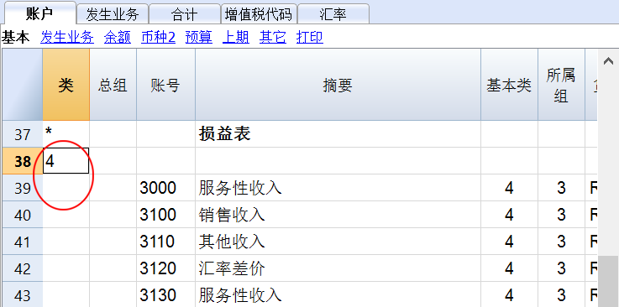Image resolution: width=619 pixels, height=307 pixels.
Task: Click the vertical scrollbar thumb
Action: [608, 281]
